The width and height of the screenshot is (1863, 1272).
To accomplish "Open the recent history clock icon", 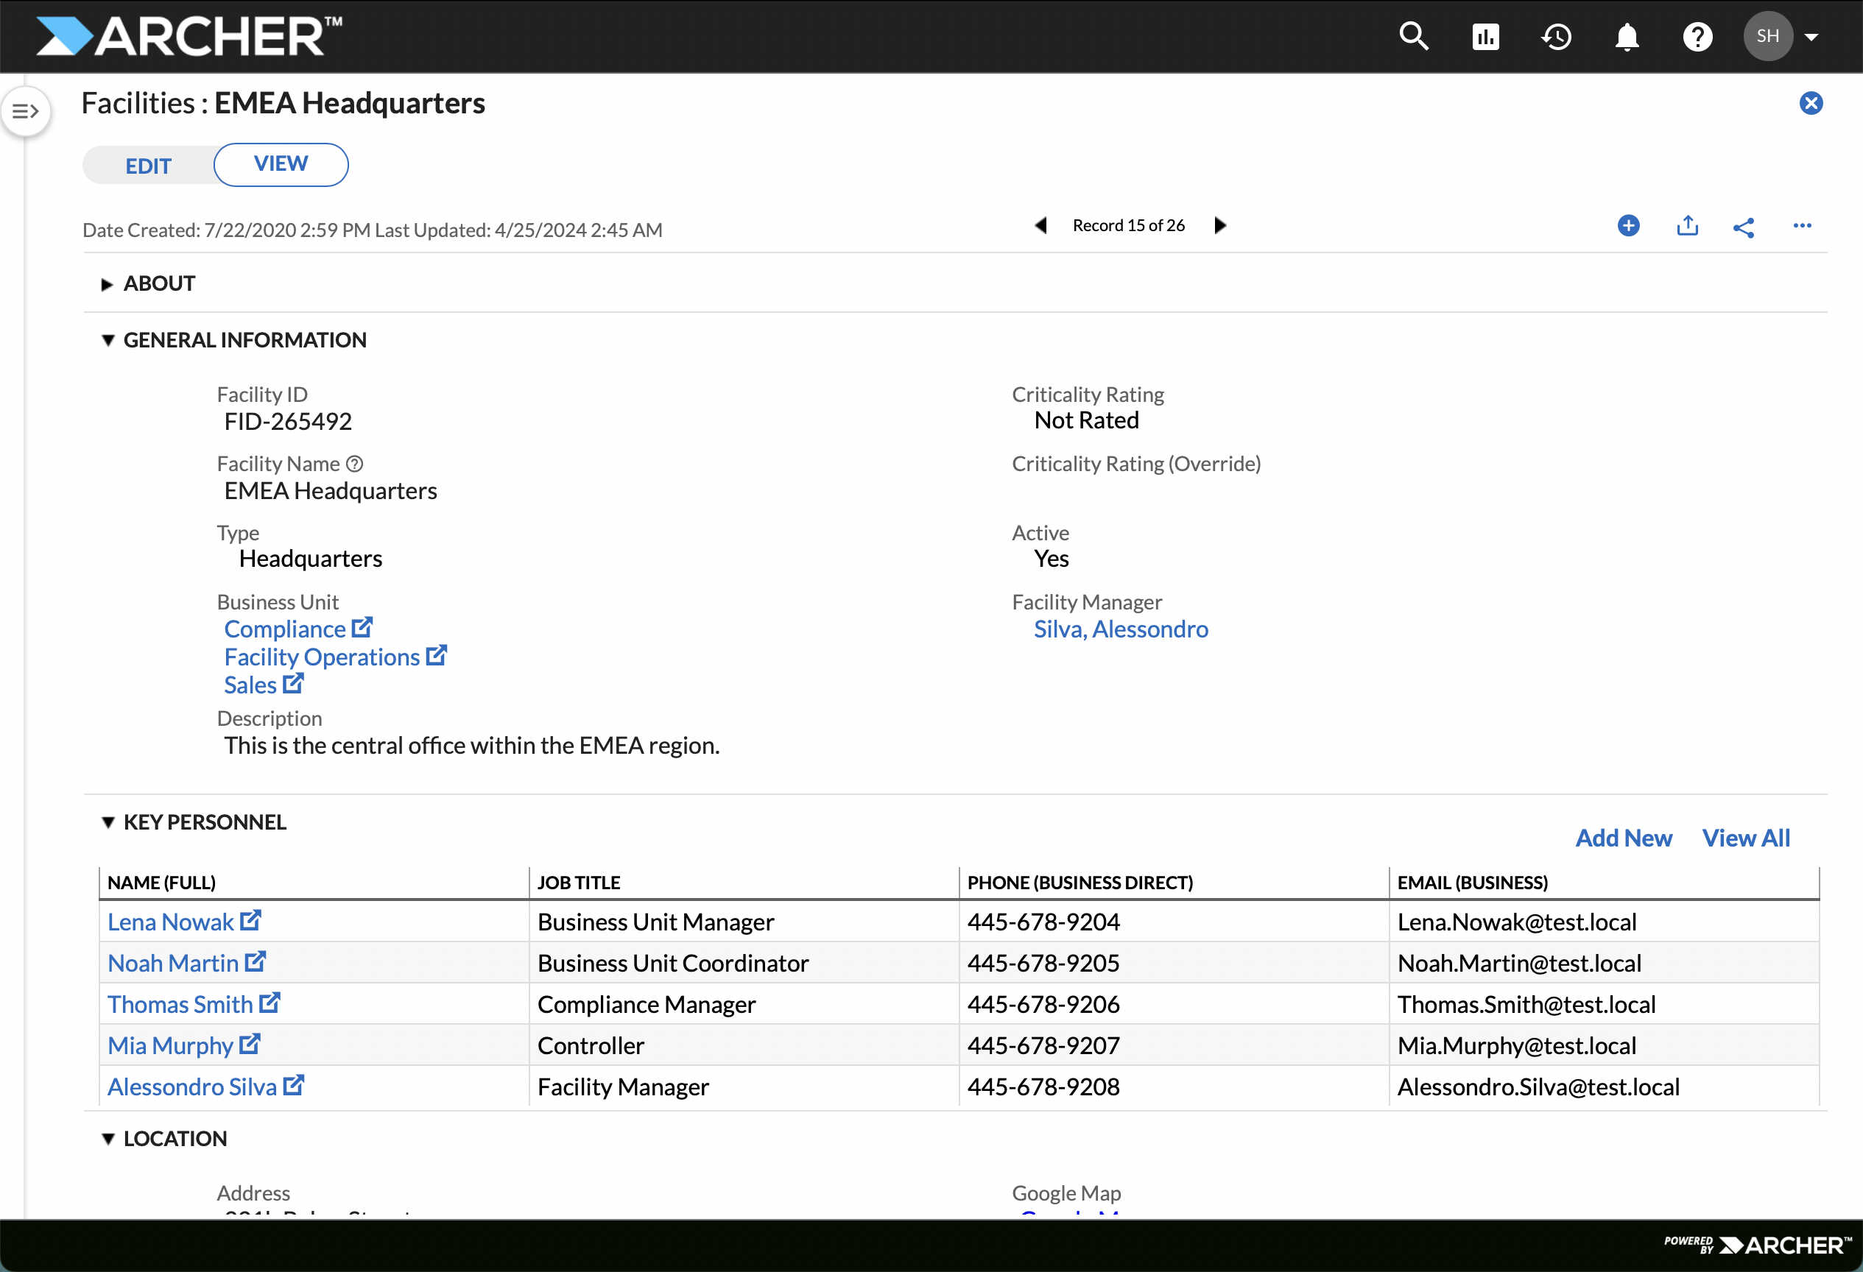I will 1556,36.
